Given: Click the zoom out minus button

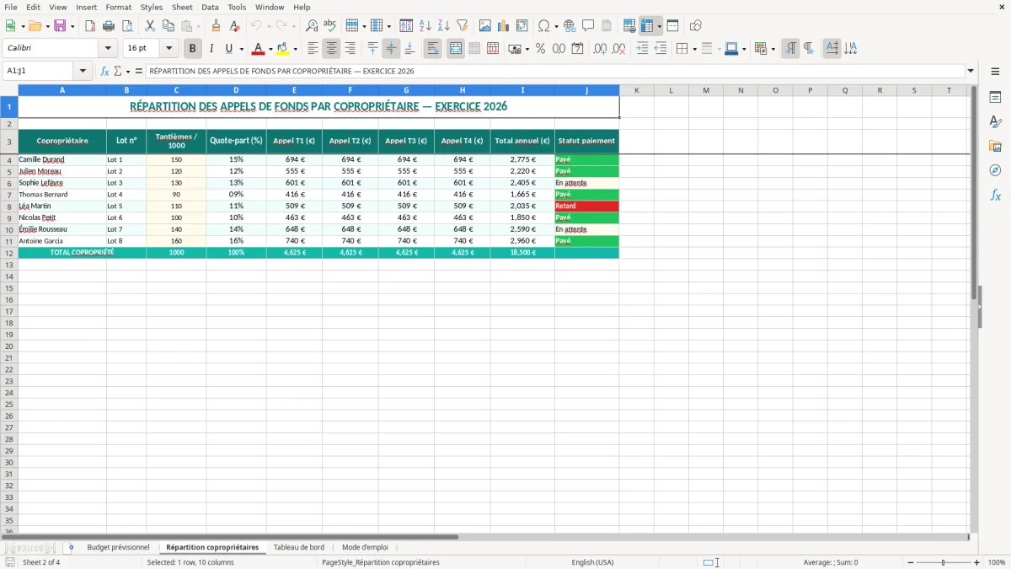Looking at the screenshot, I should point(911,562).
